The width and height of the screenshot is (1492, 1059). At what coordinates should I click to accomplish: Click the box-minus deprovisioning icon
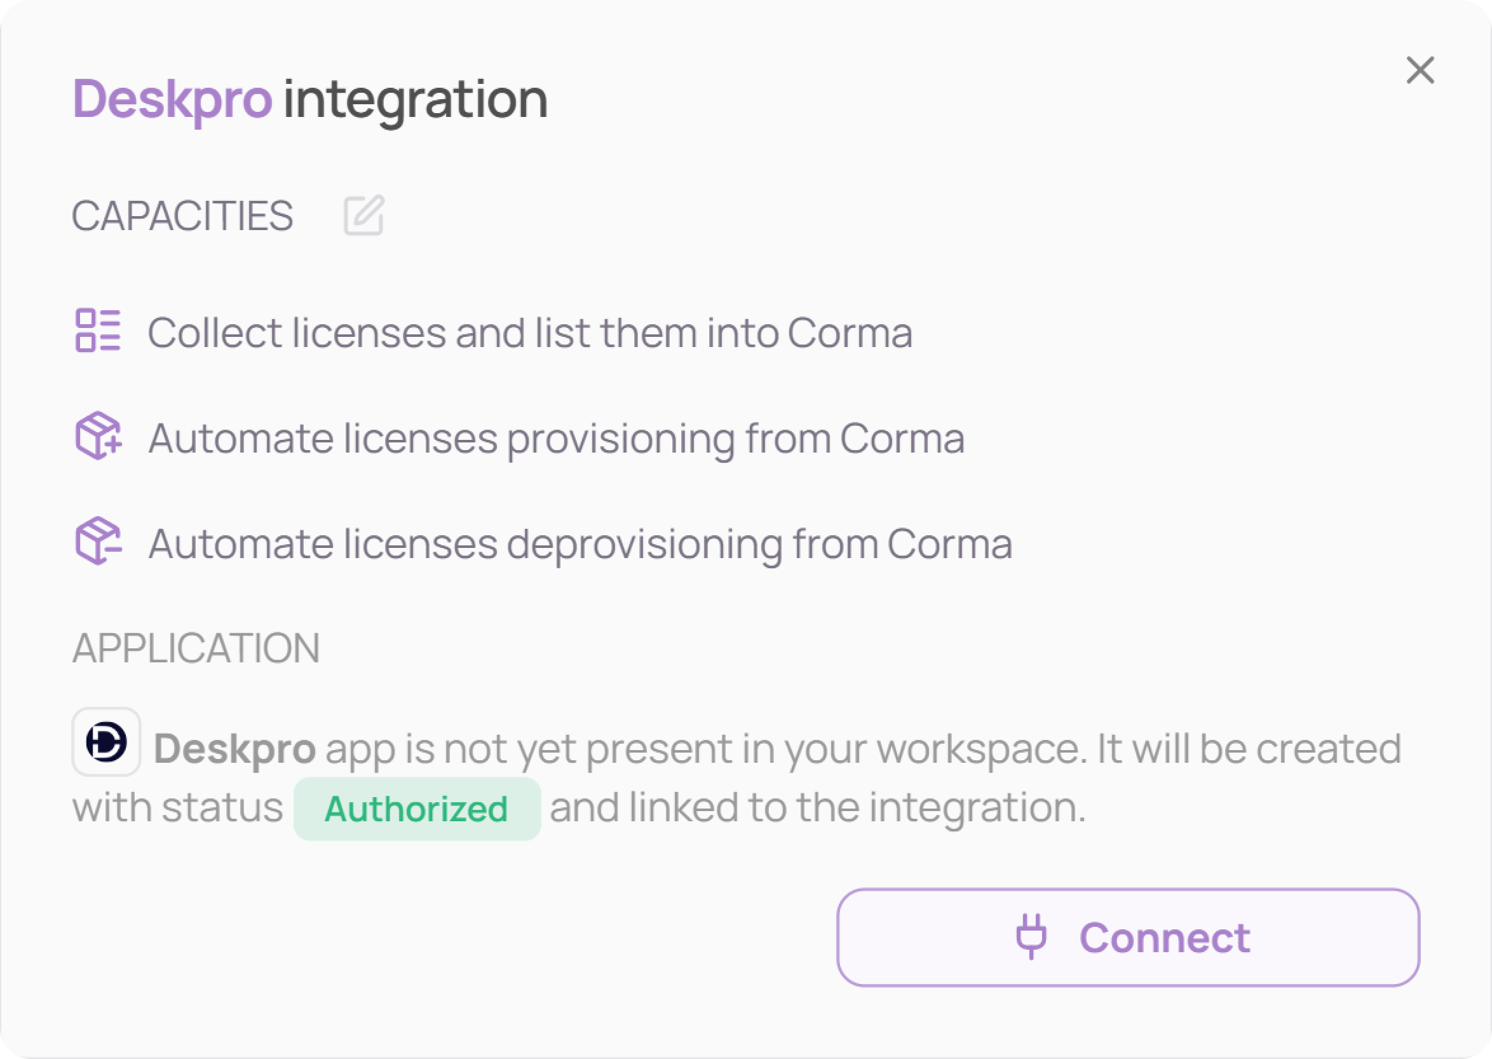(x=98, y=541)
